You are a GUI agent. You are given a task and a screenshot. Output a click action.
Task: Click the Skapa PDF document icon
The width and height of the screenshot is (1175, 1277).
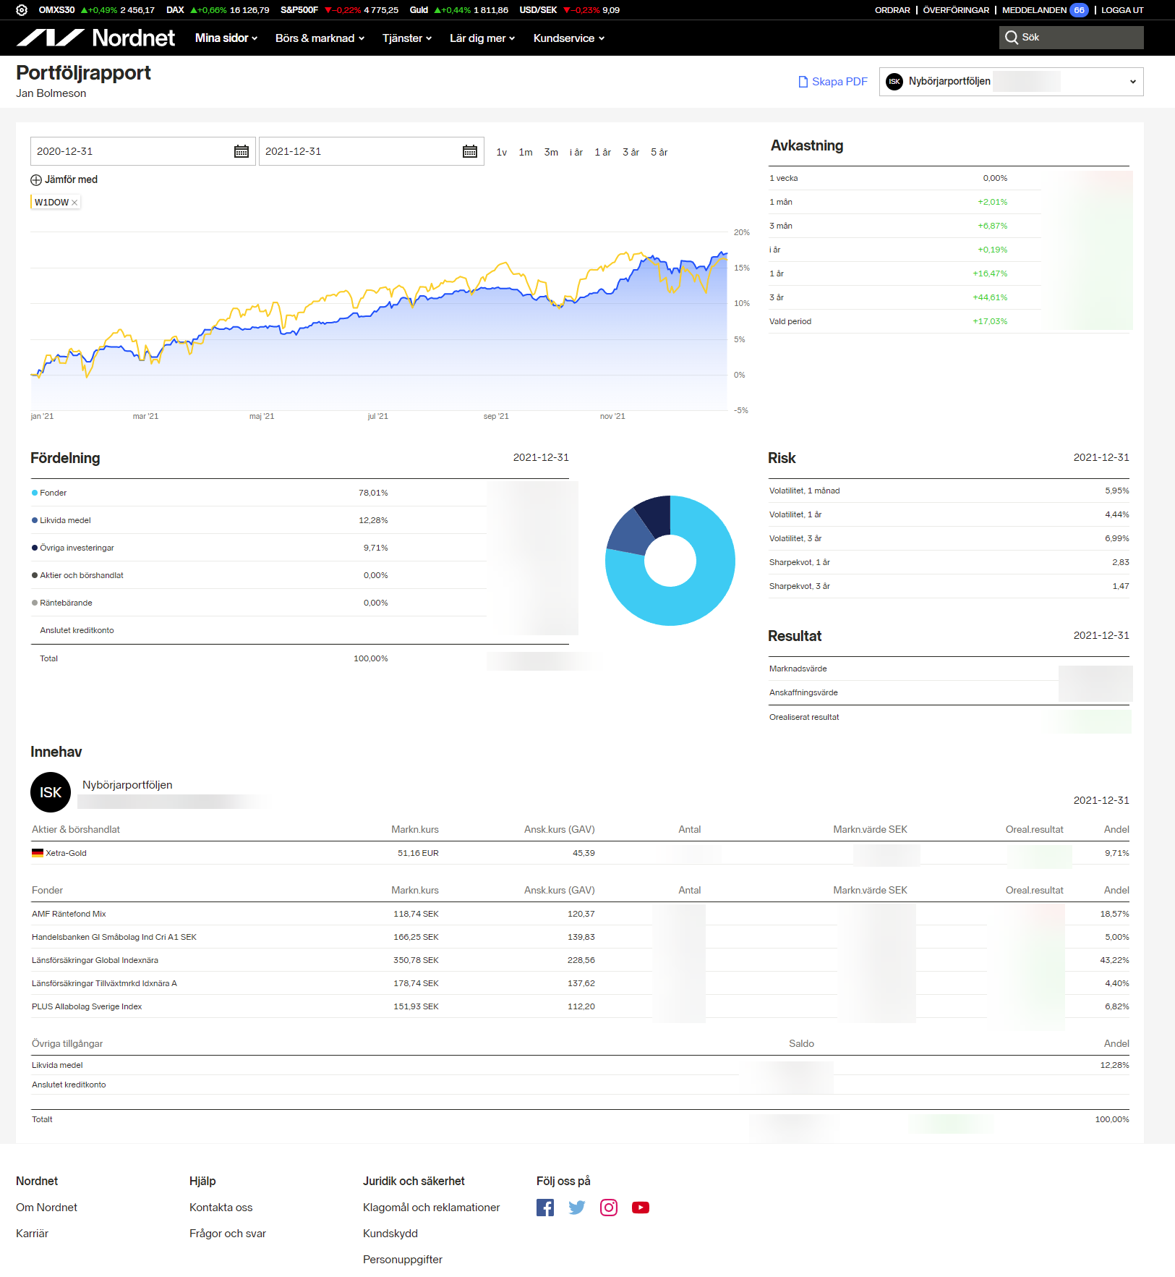pyautogui.click(x=803, y=82)
